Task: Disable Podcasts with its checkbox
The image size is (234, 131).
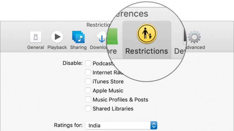Action: (x=88, y=63)
